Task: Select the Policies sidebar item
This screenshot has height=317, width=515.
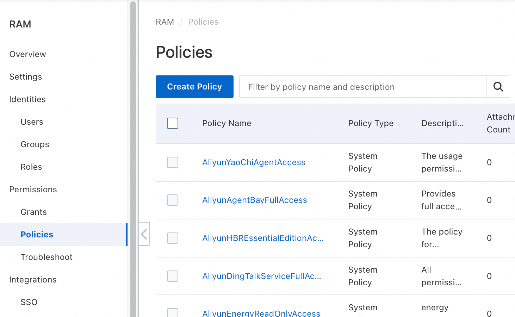Action: point(64,235)
